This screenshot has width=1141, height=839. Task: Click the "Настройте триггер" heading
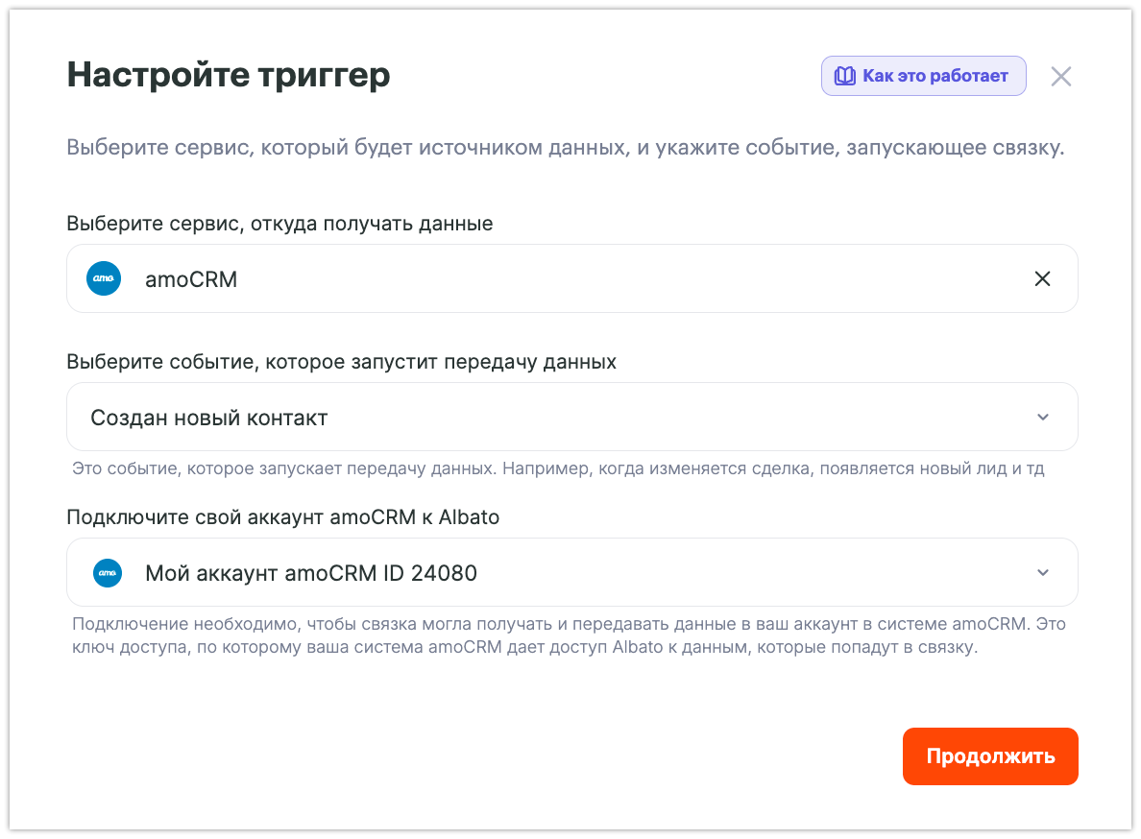229,75
